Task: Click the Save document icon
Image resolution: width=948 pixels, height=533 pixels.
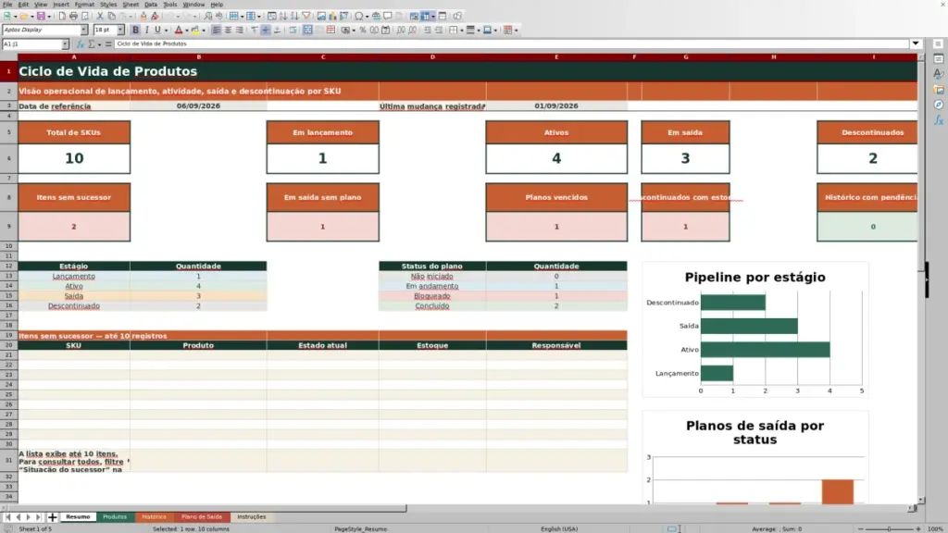Action: click(41, 16)
